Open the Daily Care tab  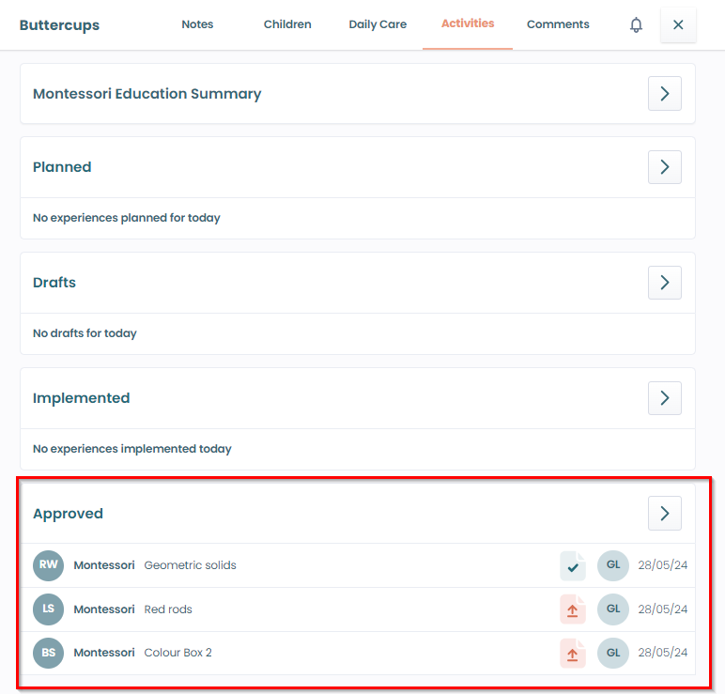[x=378, y=24]
